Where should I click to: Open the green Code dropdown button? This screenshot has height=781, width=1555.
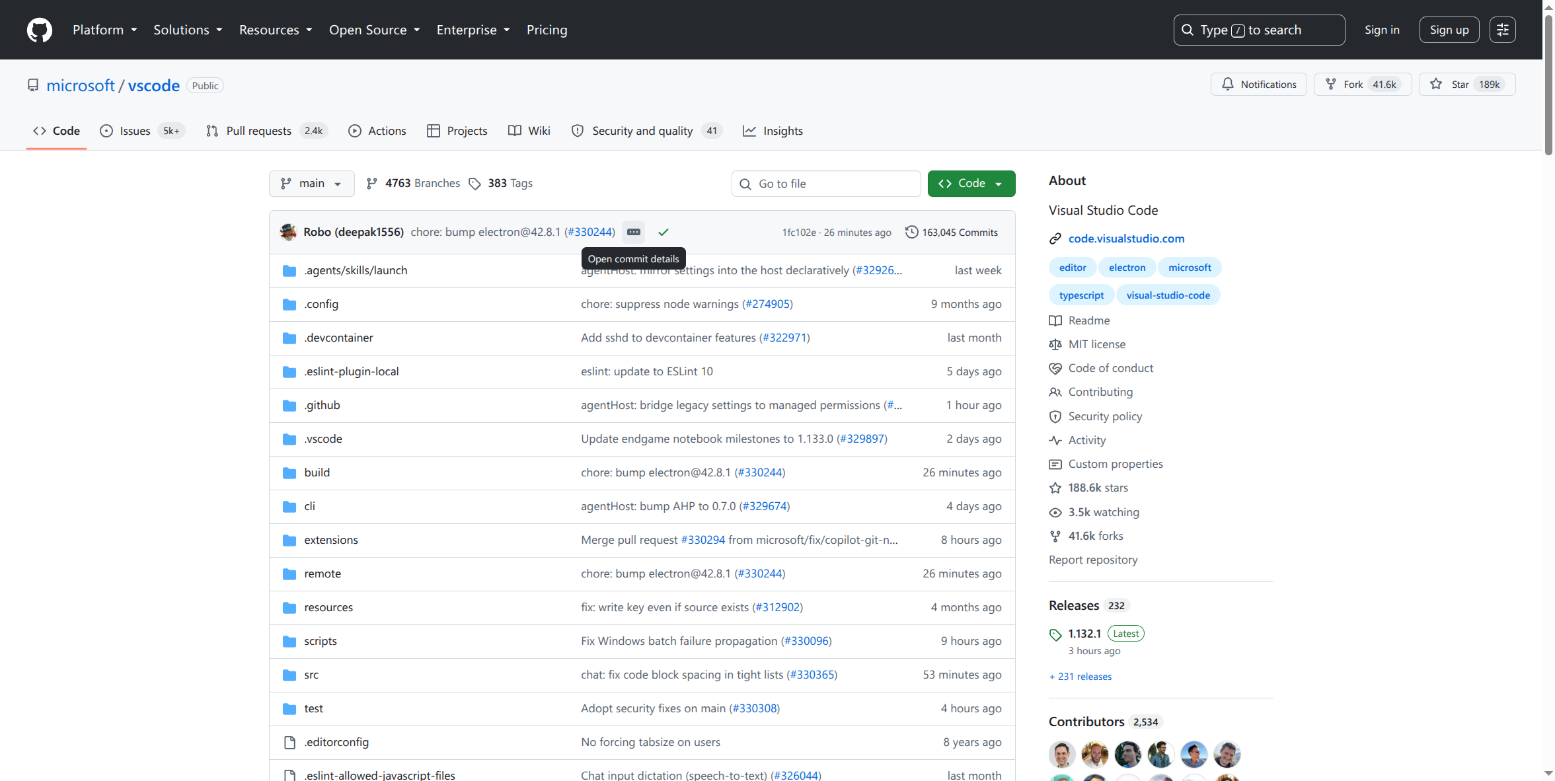(971, 184)
